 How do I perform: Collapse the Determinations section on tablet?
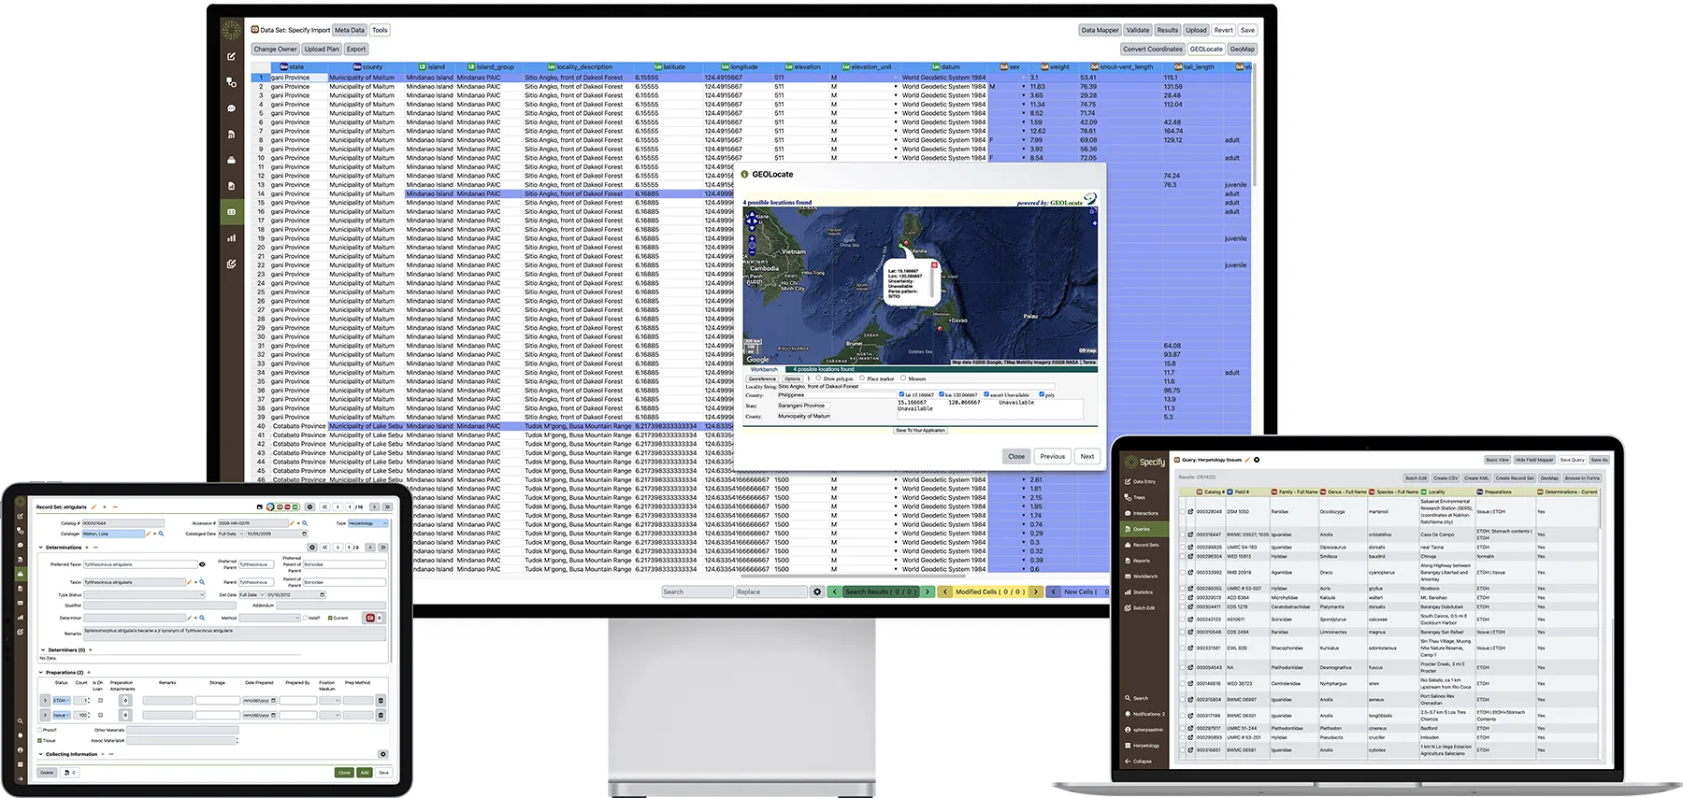click(42, 548)
